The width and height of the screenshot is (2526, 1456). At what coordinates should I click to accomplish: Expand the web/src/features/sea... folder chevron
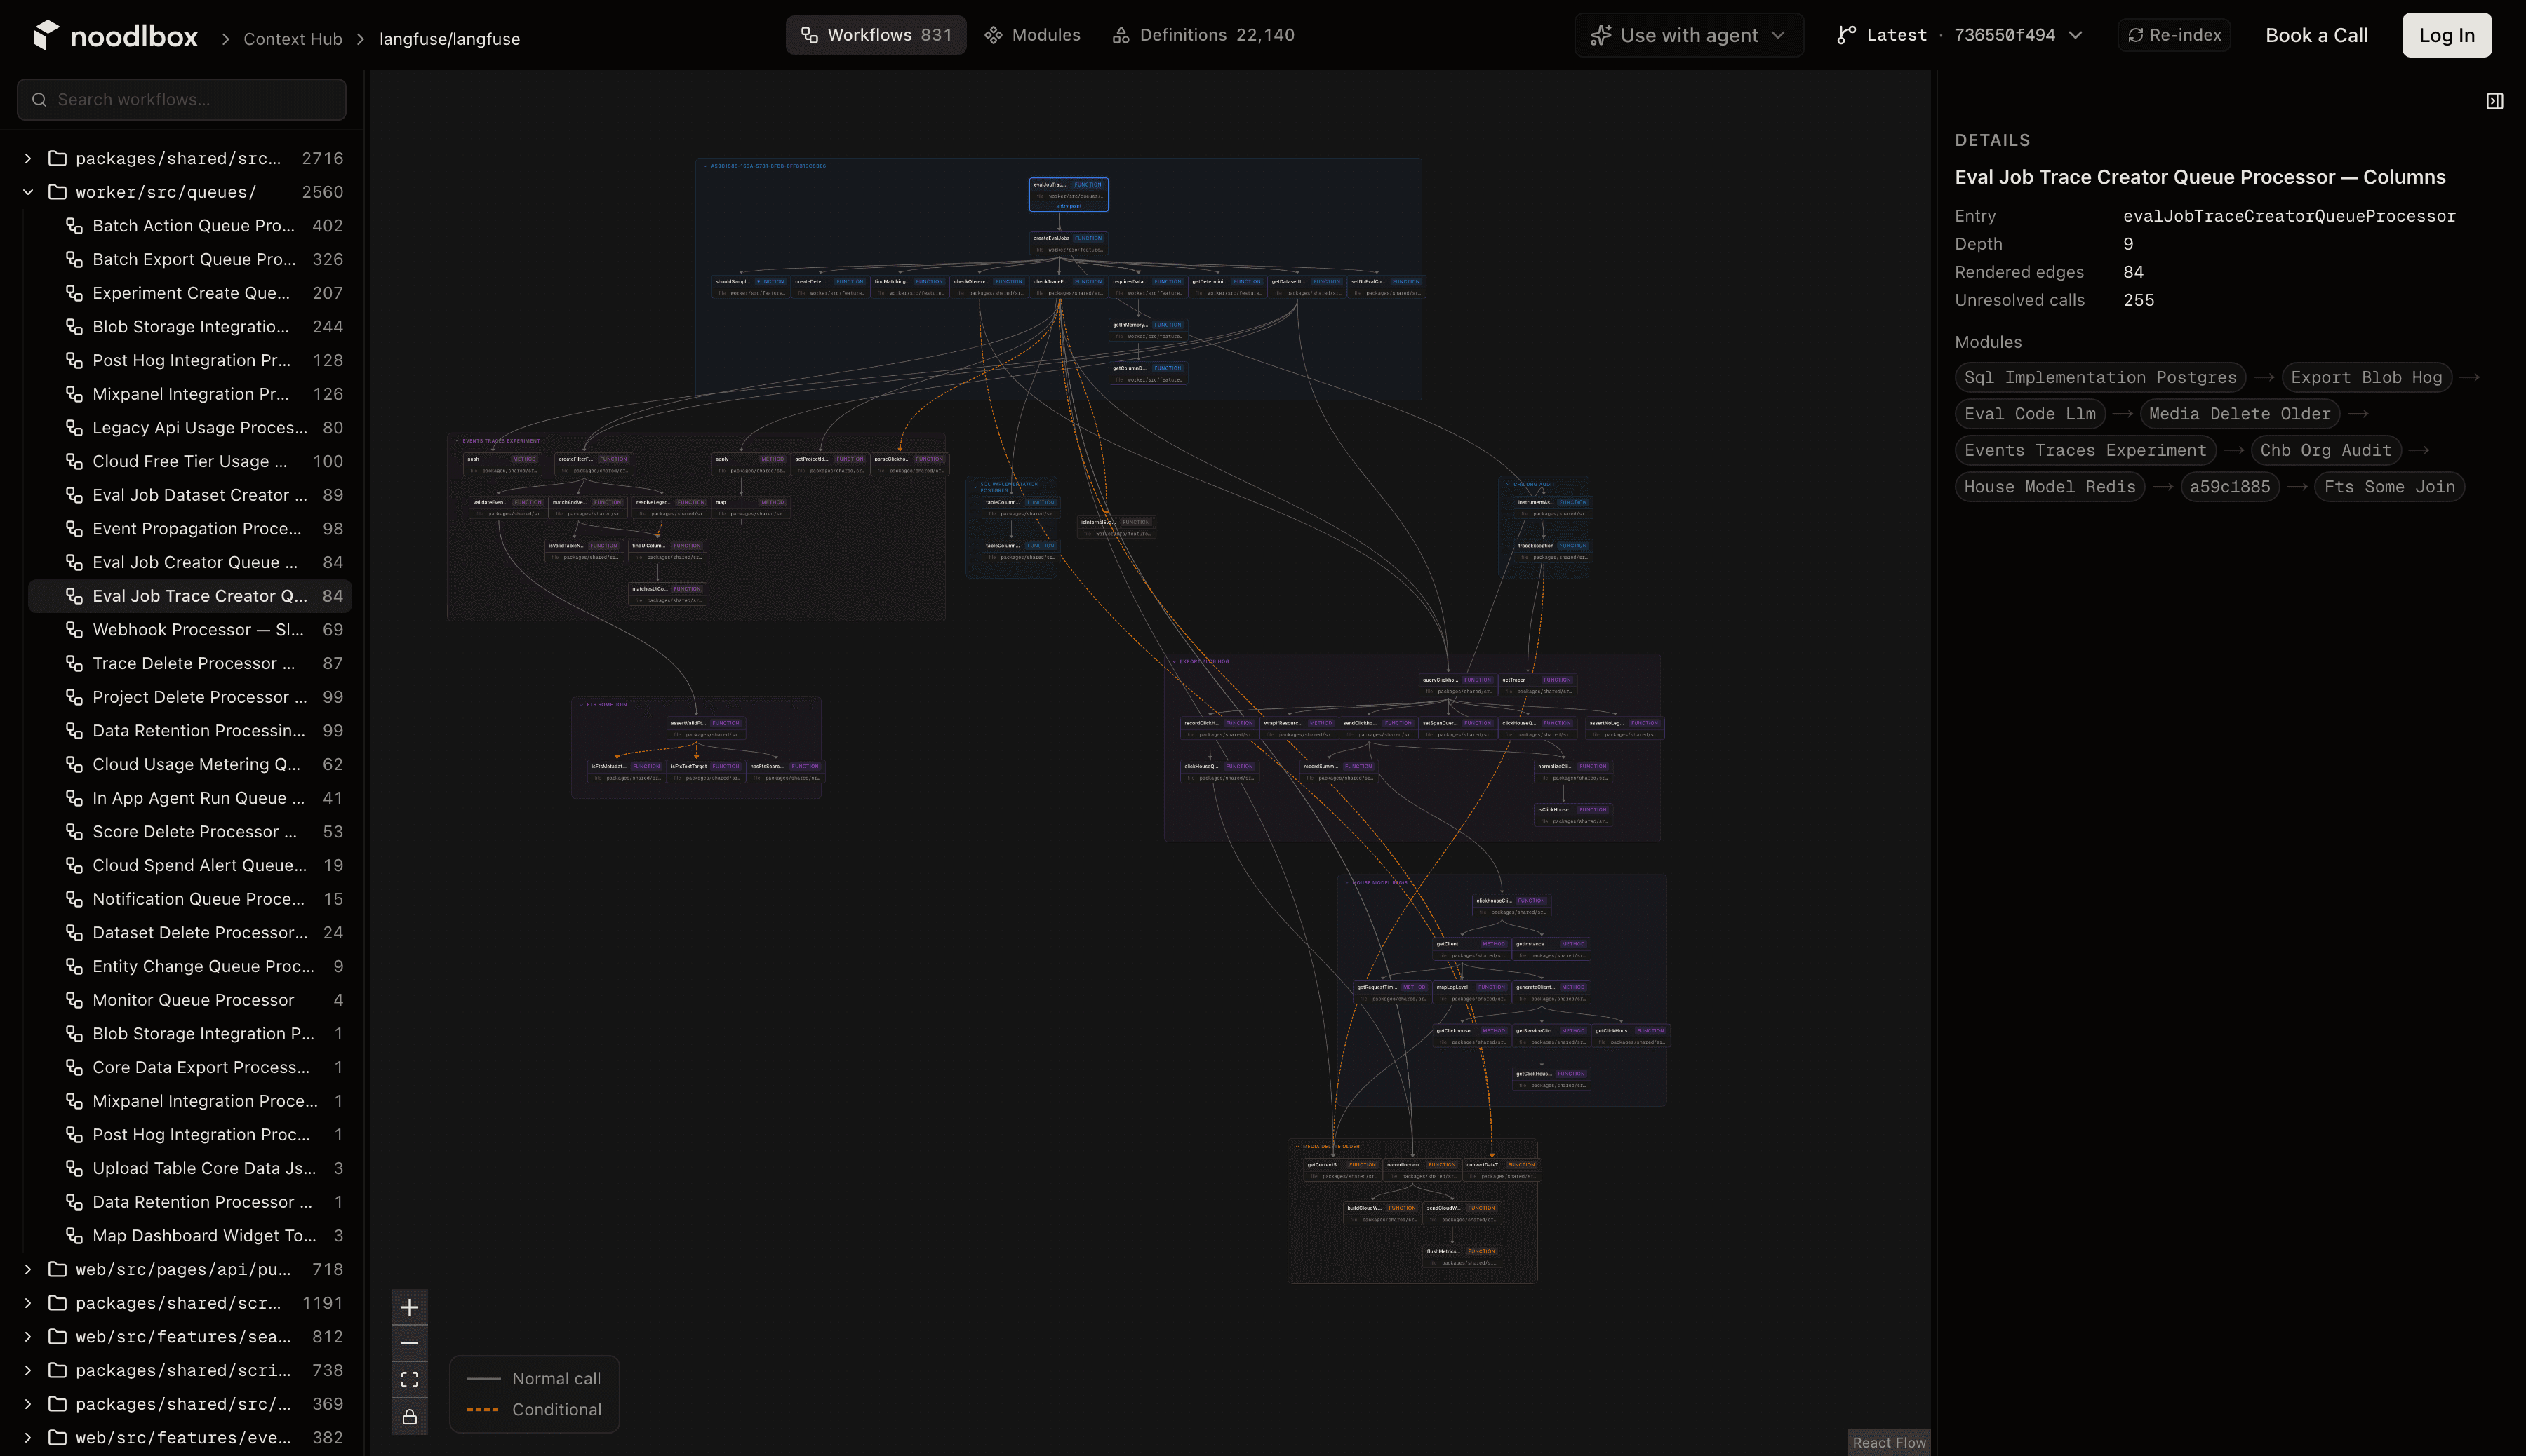coord(28,1337)
